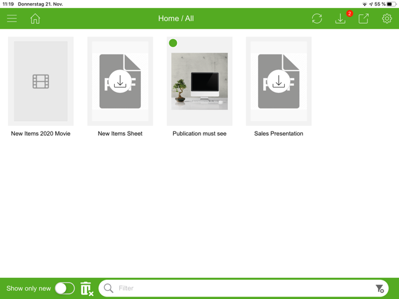
Task: Tap the Show only new label
Action: tap(29, 288)
